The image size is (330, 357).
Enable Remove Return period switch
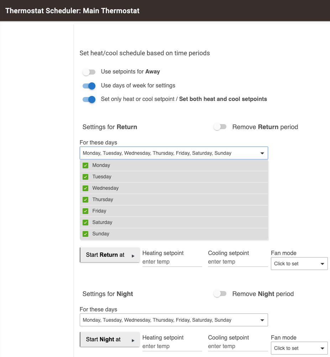pos(220,127)
